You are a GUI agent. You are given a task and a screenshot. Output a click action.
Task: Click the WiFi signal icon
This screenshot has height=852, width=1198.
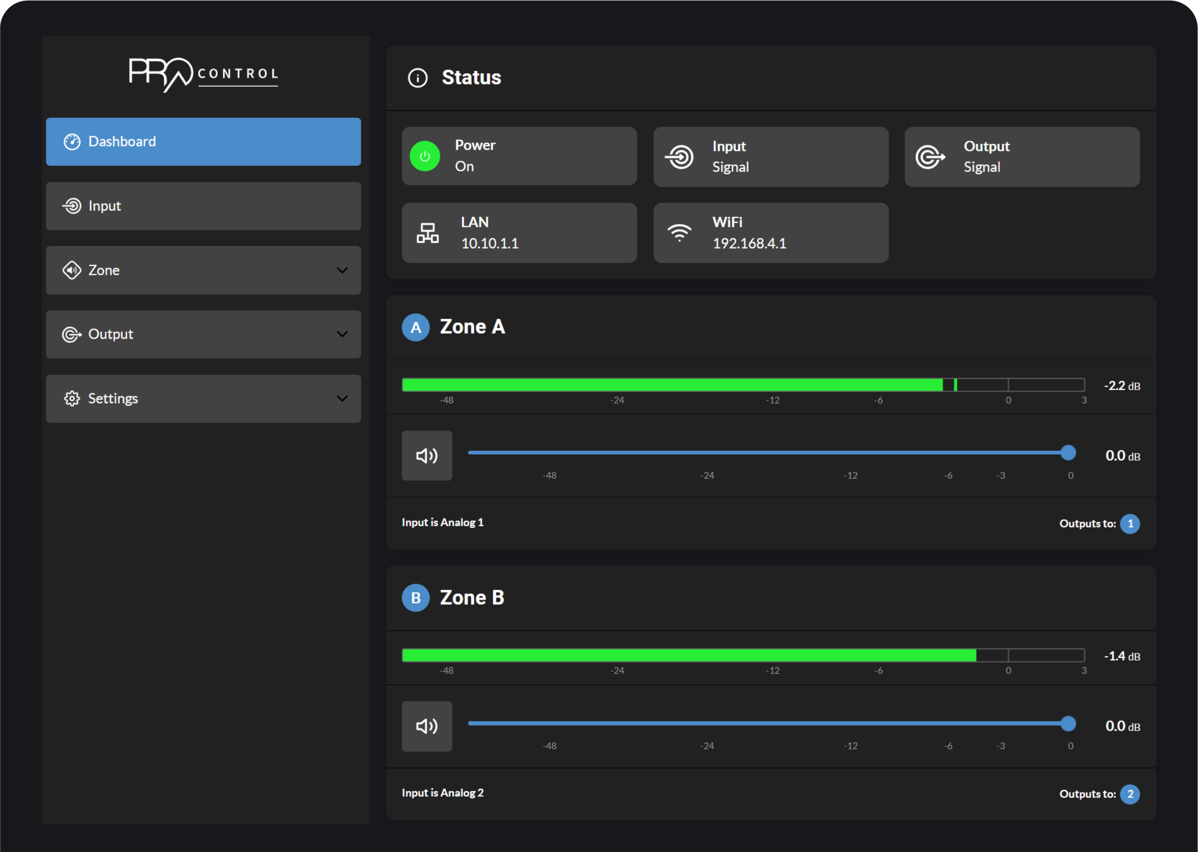(x=679, y=233)
